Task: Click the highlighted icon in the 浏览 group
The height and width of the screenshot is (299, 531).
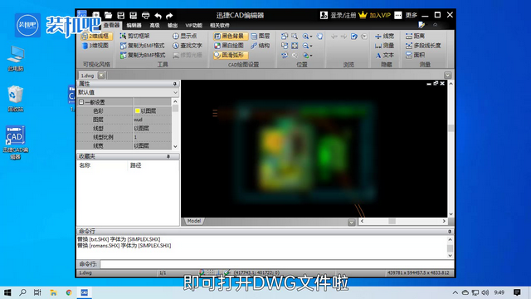Action: click(x=354, y=37)
